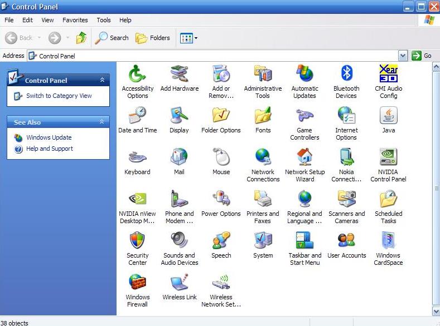Open Internet Options icon
This screenshot has height=326, width=440.
pos(346,115)
